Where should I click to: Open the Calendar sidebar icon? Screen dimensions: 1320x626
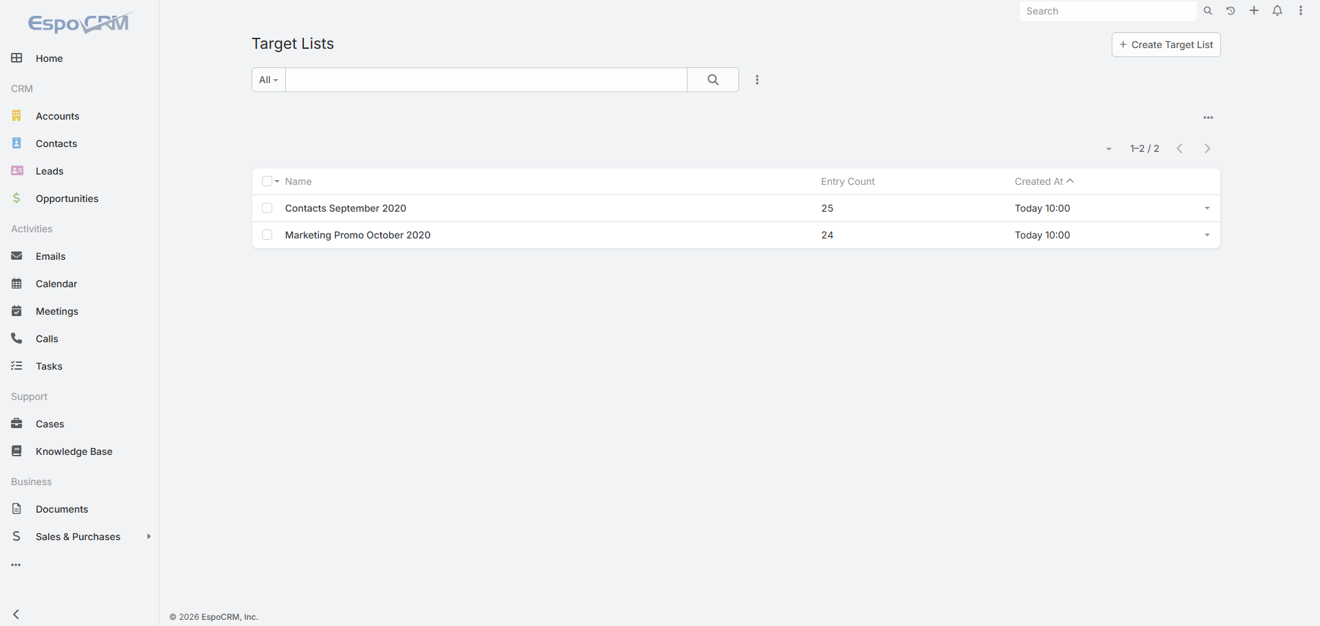pos(16,284)
